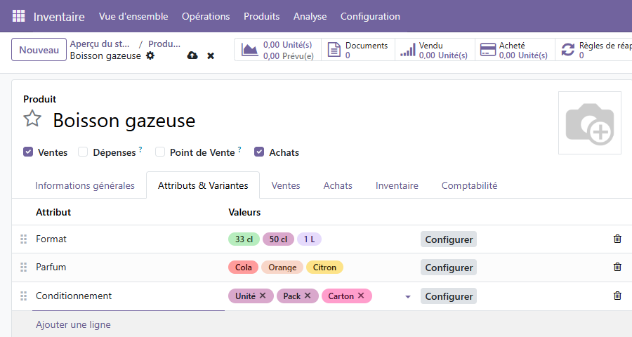This screenshot has height=337, width=632.
Task: Click the 50 cl value tag
Action: [x=278, y=239]
